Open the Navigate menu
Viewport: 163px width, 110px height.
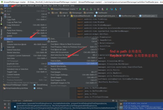18,5
